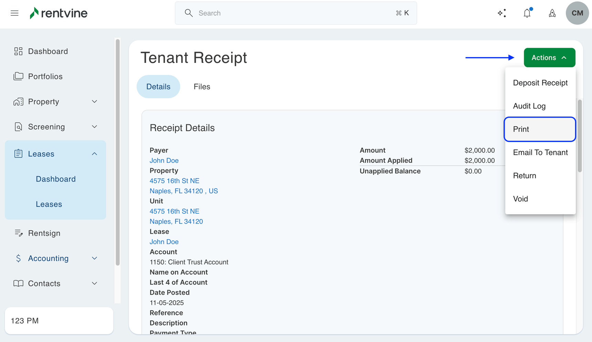Expand the Contacts section chevron
The height and width of the screenshot is (342, 592).
pos(94,283)
